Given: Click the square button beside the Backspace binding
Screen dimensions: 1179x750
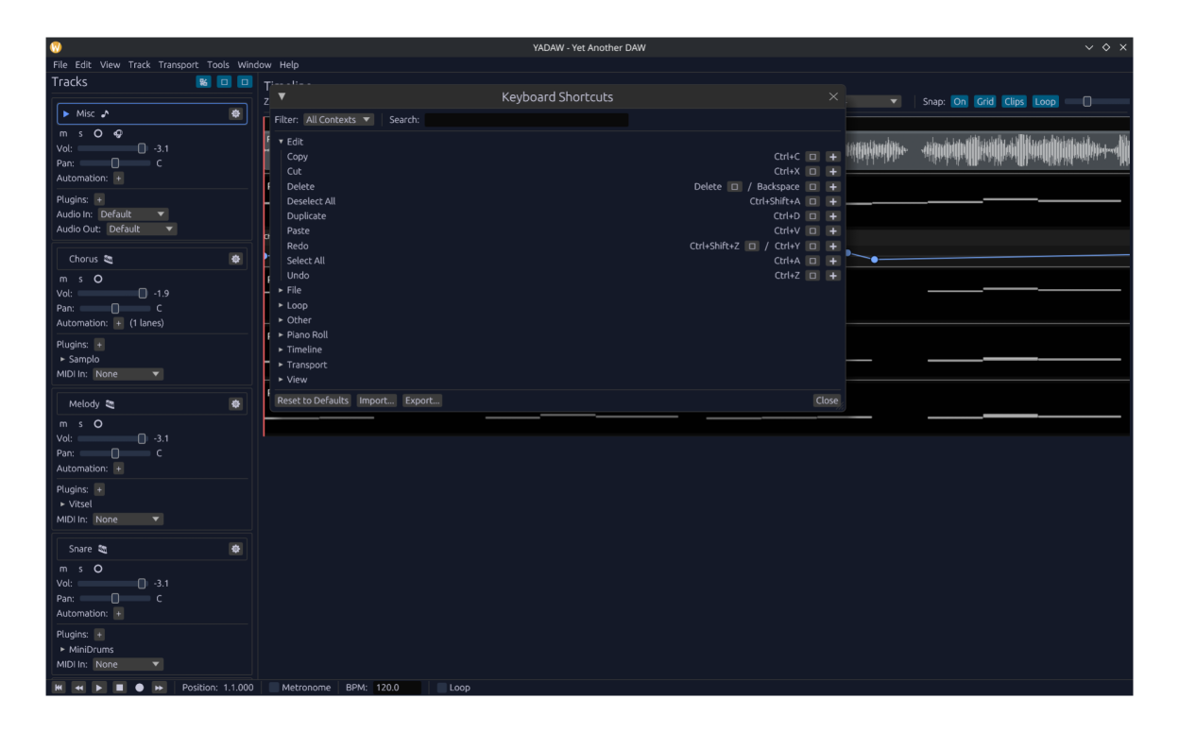Looking at the screenshot, I should tap(812, 187).
